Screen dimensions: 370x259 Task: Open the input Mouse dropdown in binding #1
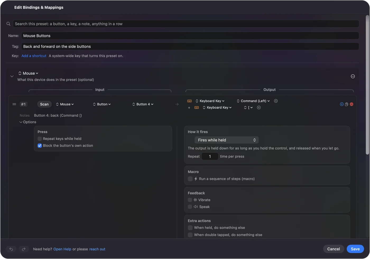pyautogui.click(x=65, y=104)
